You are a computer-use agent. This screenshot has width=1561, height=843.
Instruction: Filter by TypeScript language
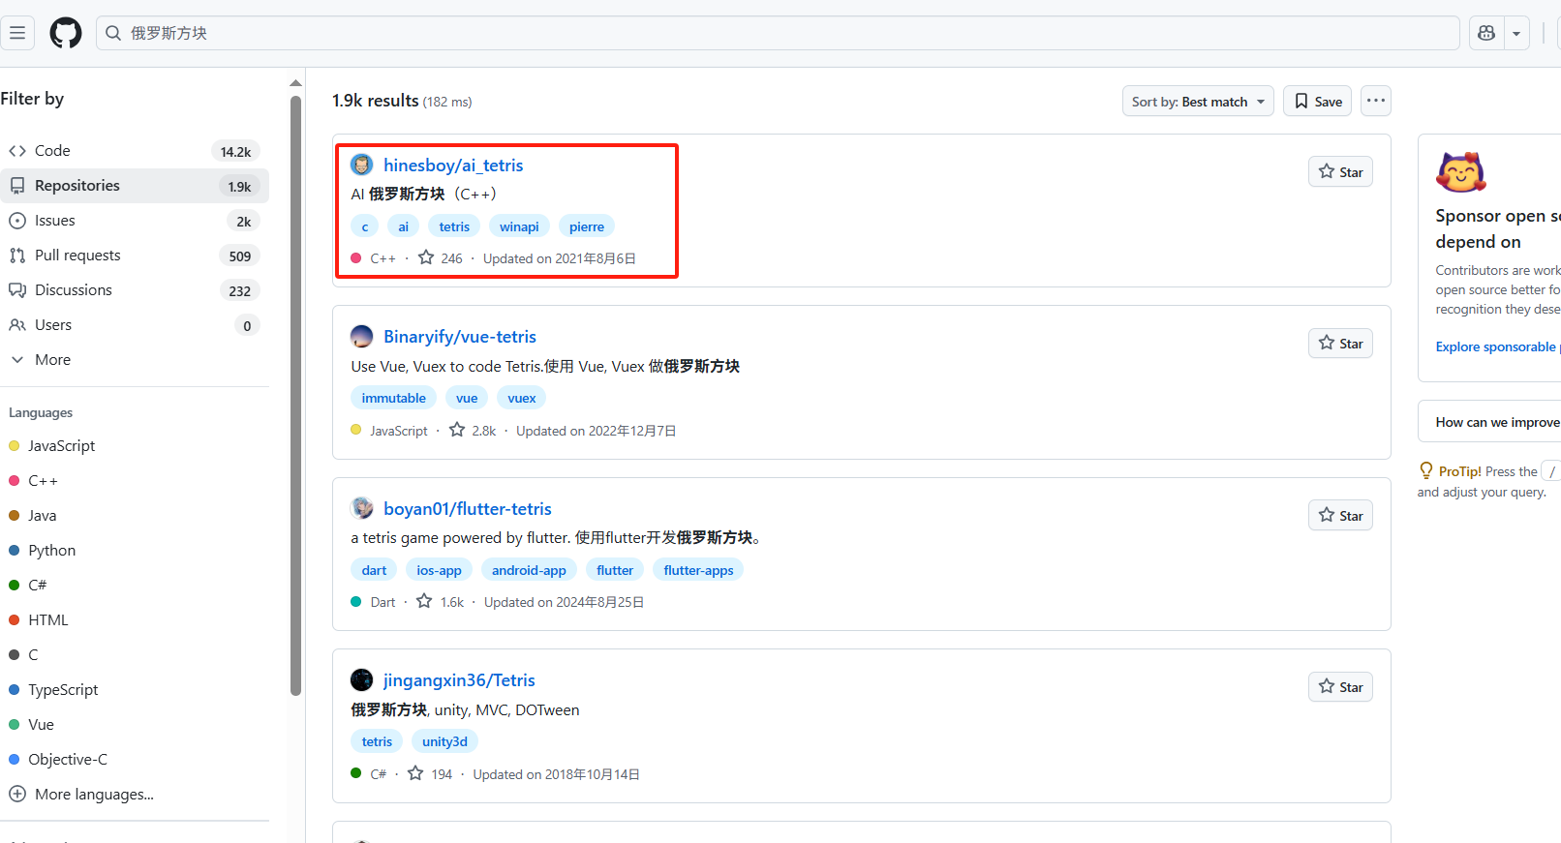[x=54, y=690]
